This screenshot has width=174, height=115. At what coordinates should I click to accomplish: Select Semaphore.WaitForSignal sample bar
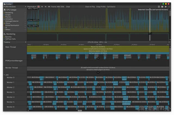(98, 70)
